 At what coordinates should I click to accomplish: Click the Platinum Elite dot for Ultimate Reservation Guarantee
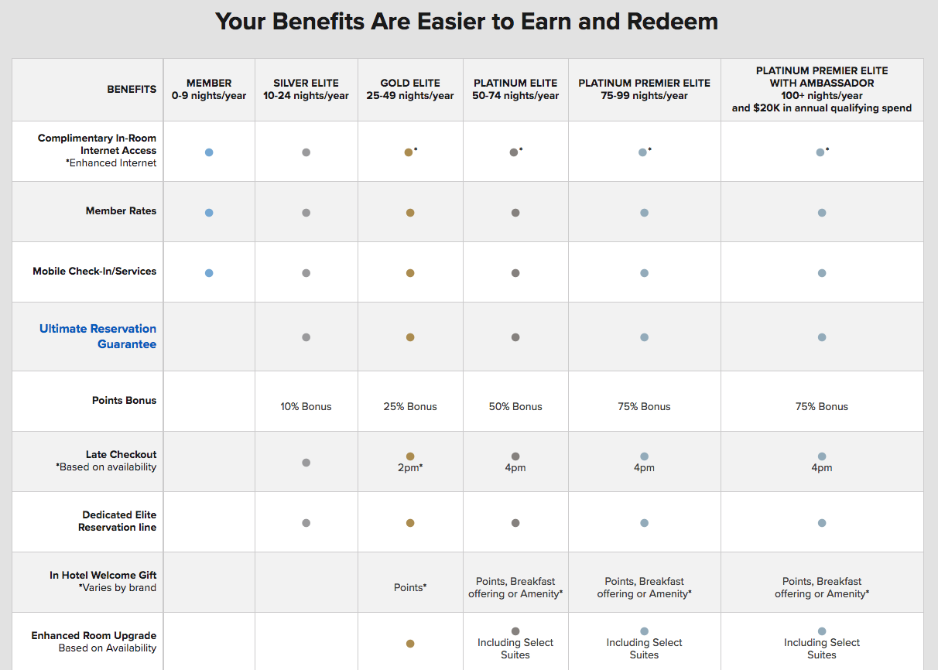pyautogui.click(x=515, y=337)
